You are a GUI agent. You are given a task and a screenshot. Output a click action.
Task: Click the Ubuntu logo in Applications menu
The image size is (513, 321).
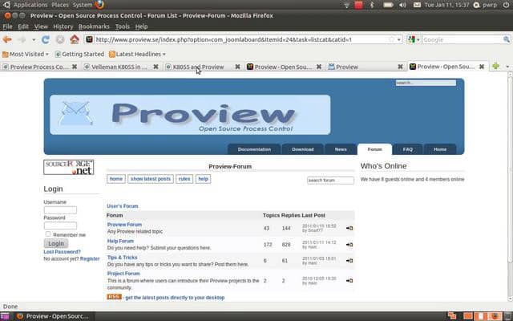pos(6,5)
